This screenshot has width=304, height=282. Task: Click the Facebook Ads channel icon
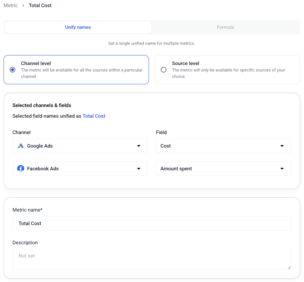point(21,169)
